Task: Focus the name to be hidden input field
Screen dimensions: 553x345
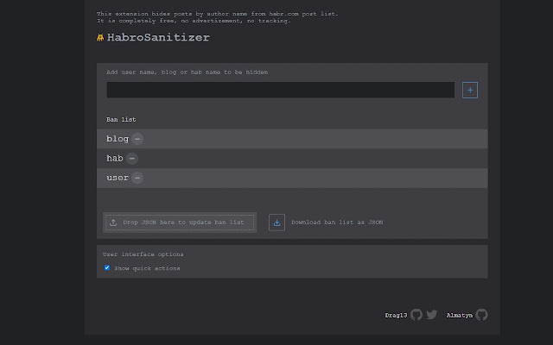Action: coord(281,90)
